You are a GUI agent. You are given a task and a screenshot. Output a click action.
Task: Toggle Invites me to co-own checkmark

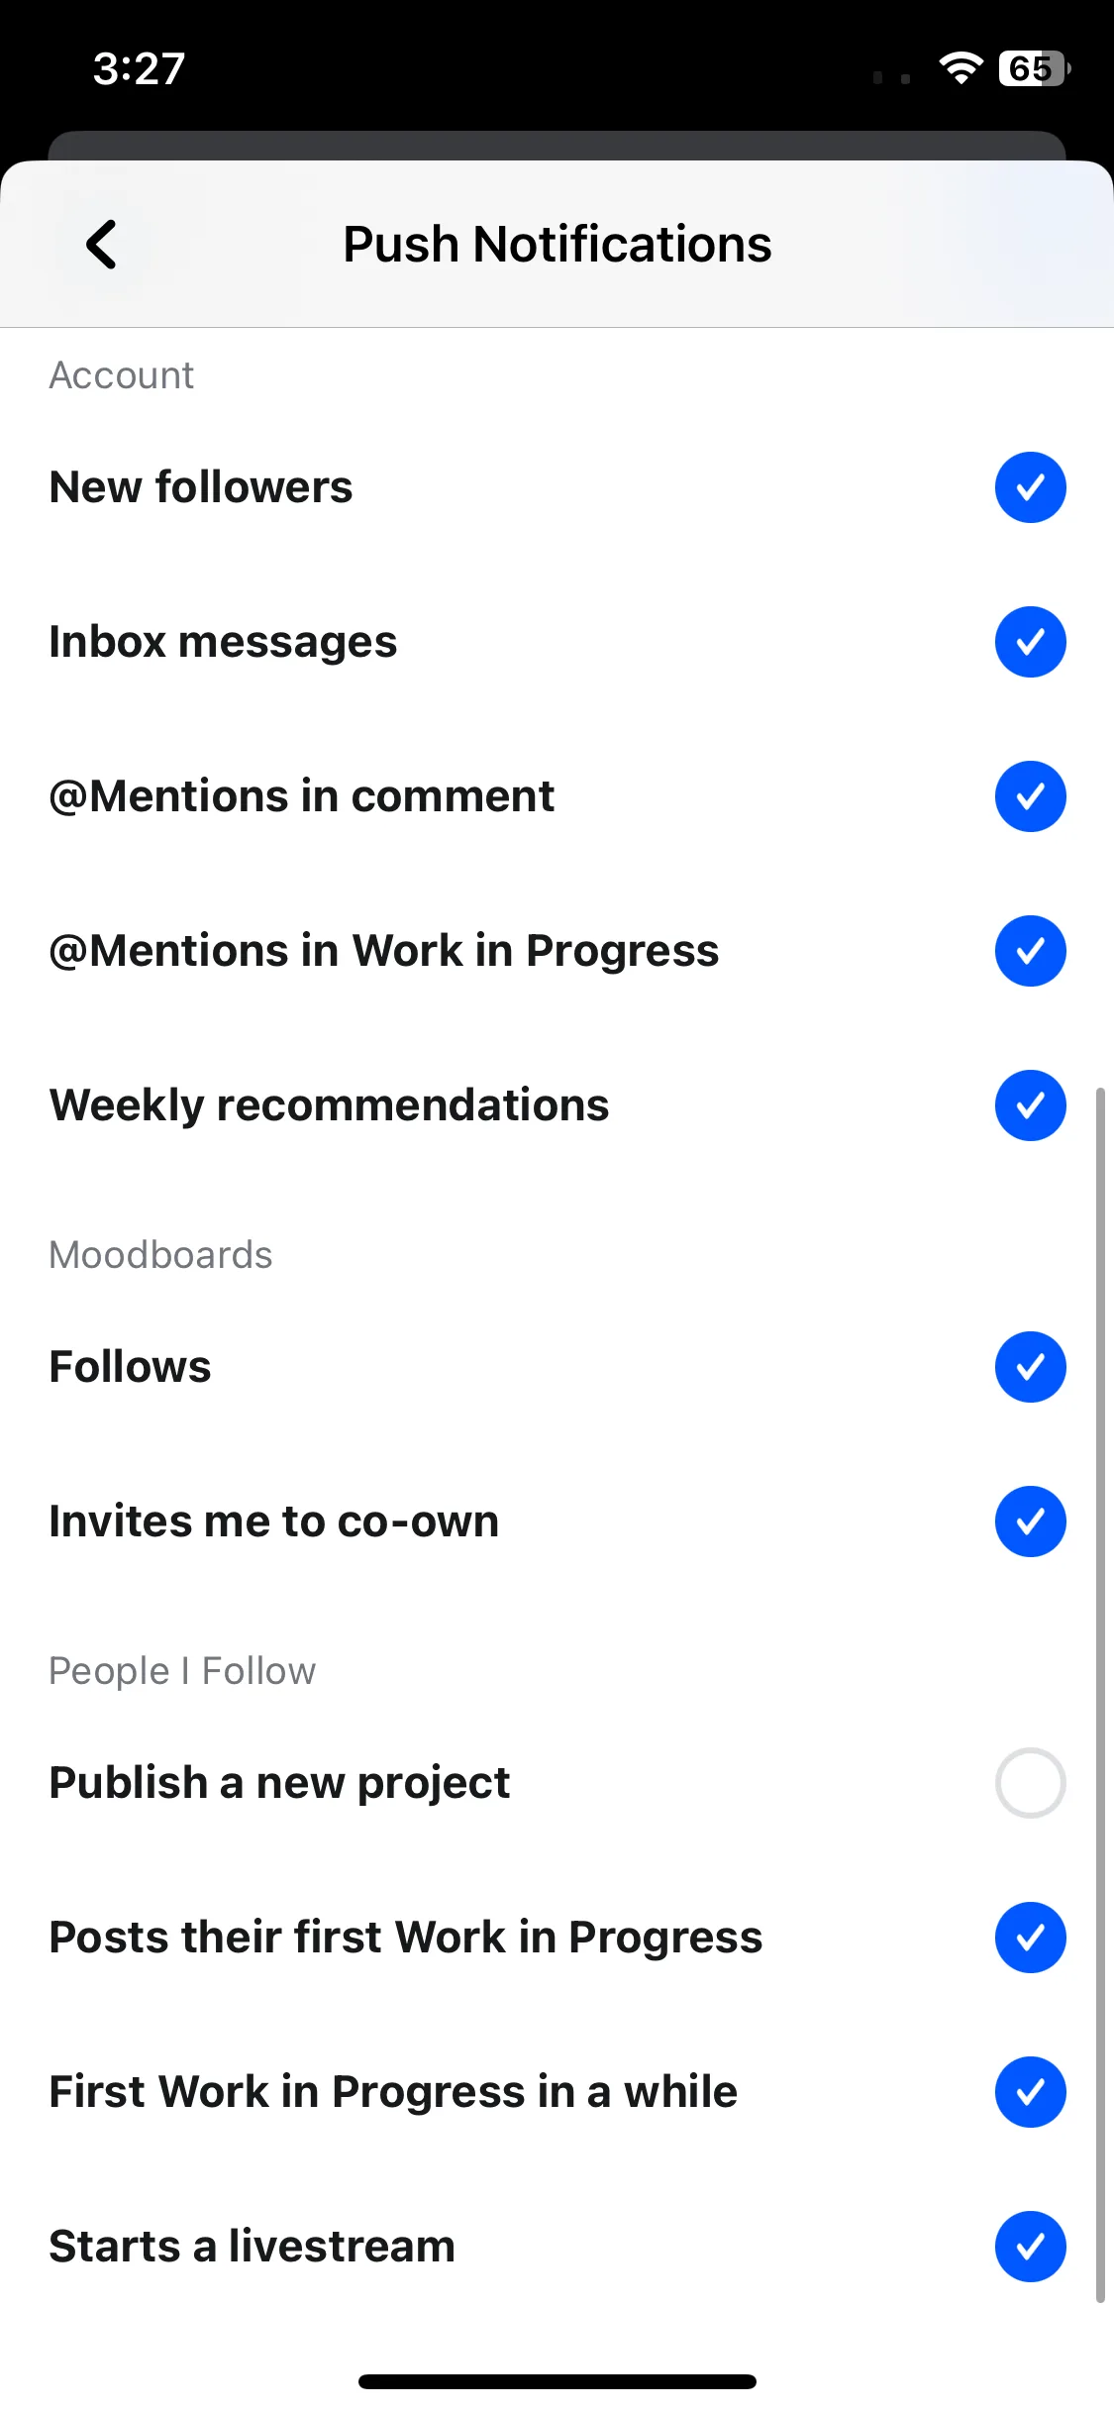tap(1030, 1521)
